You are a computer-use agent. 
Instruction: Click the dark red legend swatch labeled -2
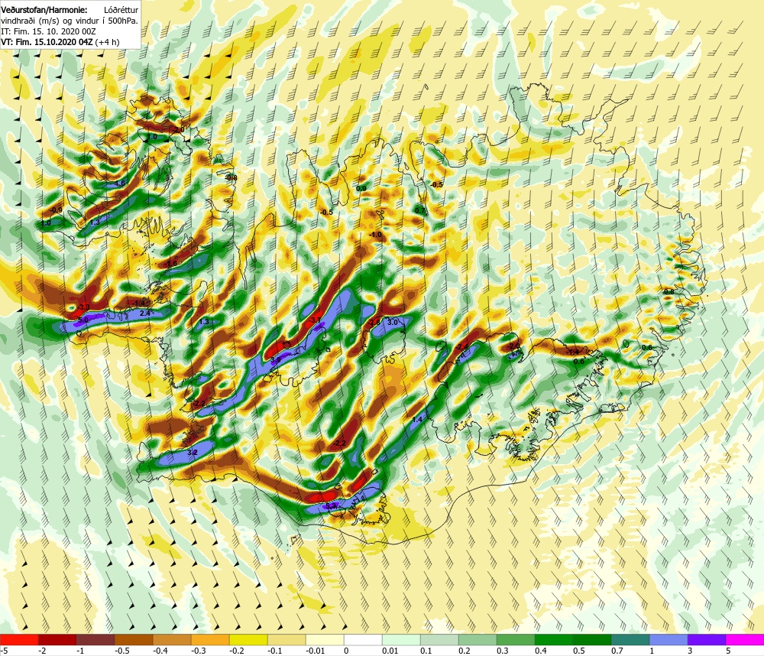point(57,639)
